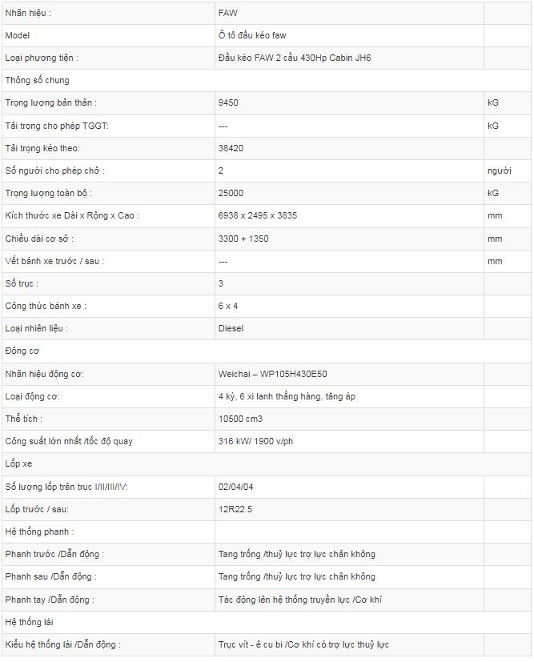Select the '6 x 4' wheel formula value
534x662 pixels.
point(228,306)
